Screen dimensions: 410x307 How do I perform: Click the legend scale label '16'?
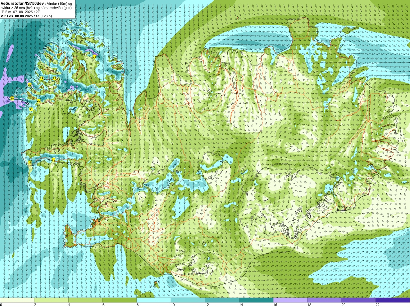click(x=275, y=305)
